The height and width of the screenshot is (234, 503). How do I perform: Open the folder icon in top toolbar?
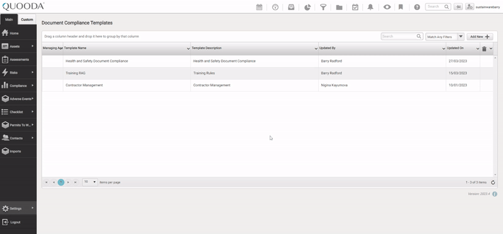339,7
